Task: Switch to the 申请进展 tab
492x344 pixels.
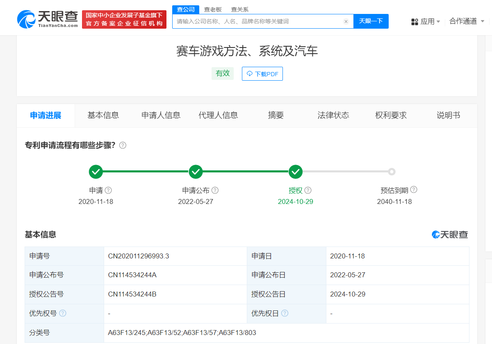Action: (46, 115)
